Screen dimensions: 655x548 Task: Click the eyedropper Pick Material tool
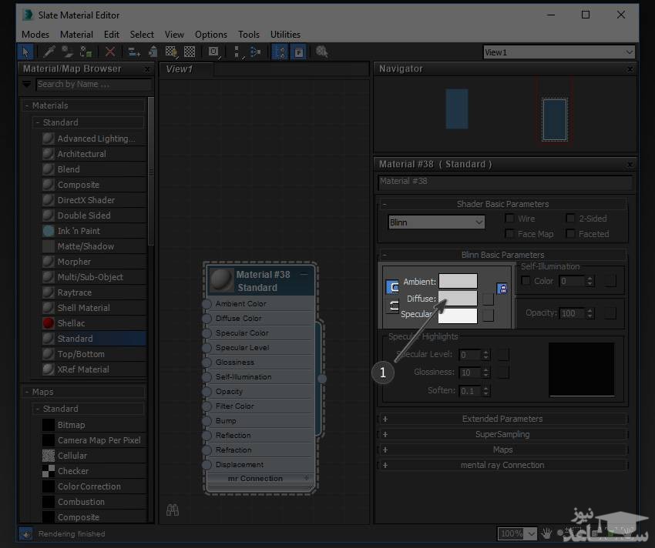click(x=50, y=52)
